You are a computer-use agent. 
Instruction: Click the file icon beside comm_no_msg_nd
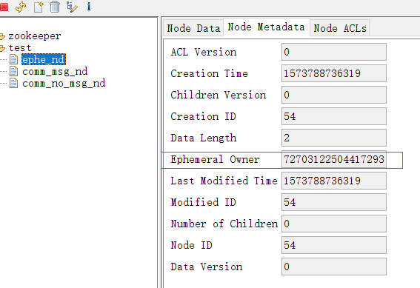pyautogui.click(x=13, y=83)
